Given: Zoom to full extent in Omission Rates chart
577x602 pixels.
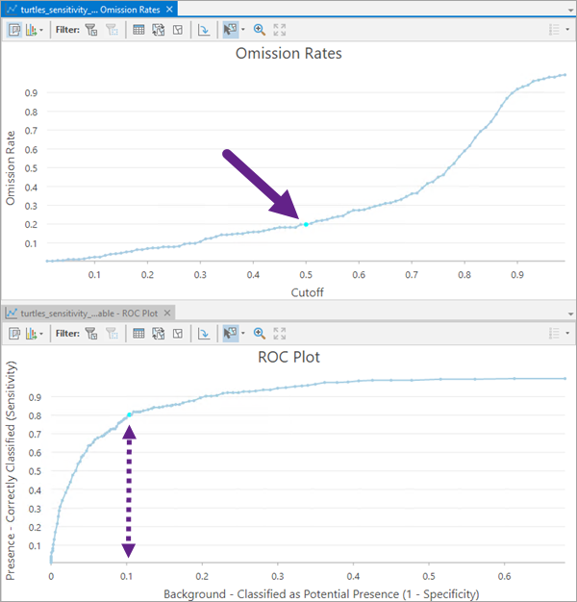Looking at the screenshot, I should 280,30.
